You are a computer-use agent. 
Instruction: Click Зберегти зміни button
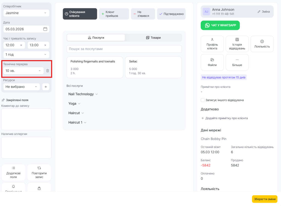point(265,199)
